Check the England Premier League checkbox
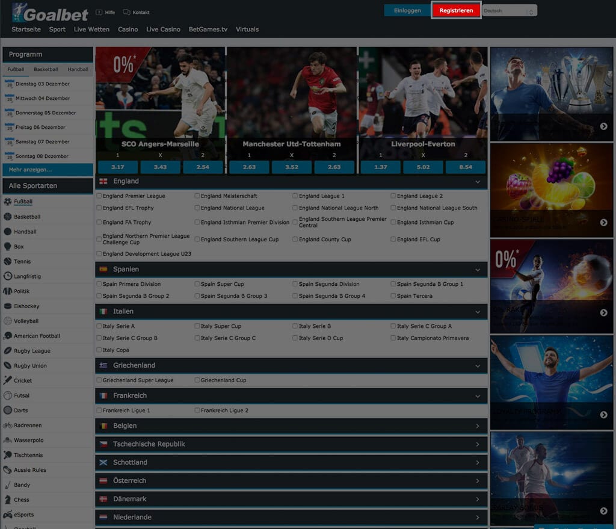This screenshot has width=616, height=529. [x=99, y=196]
